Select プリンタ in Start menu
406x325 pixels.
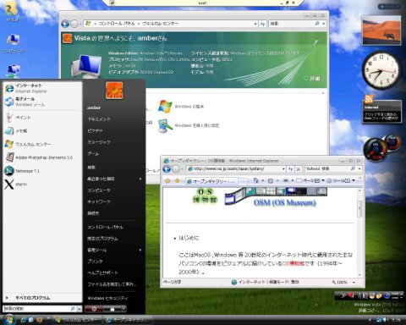pyautogui.click(x=95, y=262)
